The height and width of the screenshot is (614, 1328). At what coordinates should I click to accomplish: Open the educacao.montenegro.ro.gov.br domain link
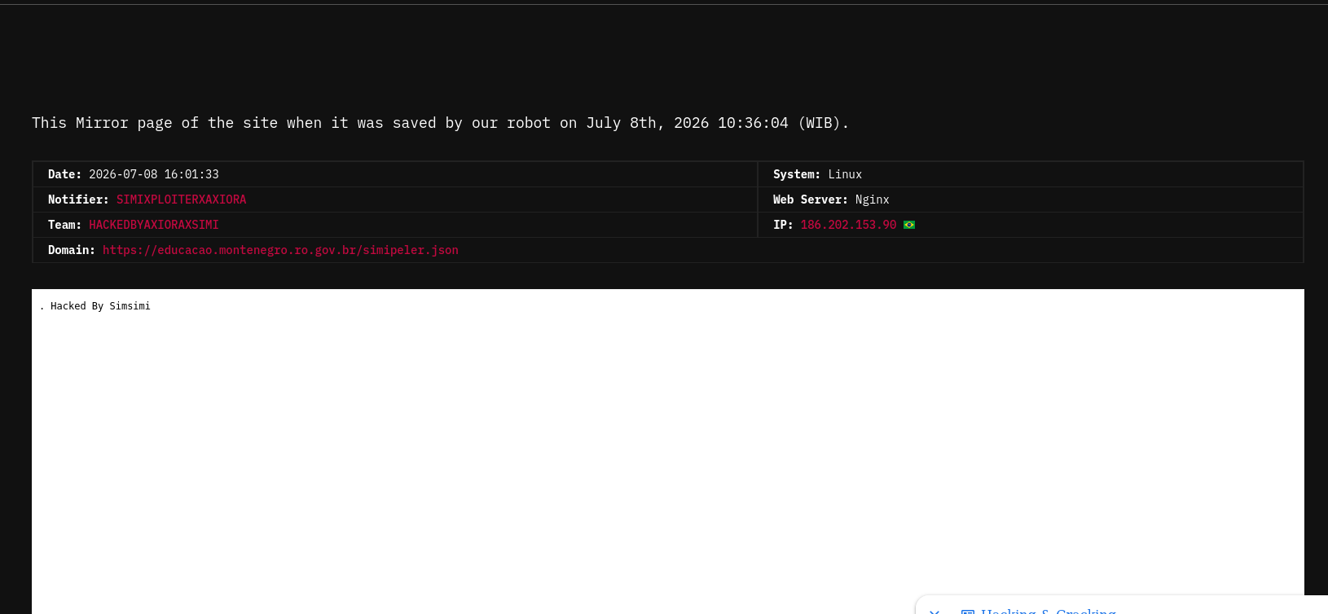[x=280, y=250]
